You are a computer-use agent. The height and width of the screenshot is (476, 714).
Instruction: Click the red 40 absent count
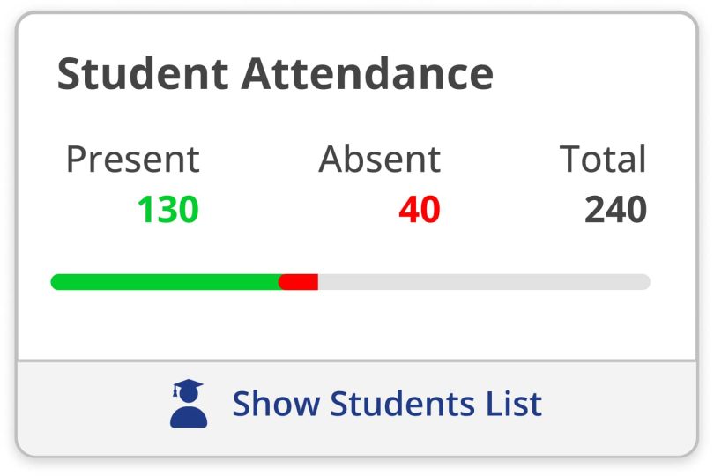click(419, 210)
